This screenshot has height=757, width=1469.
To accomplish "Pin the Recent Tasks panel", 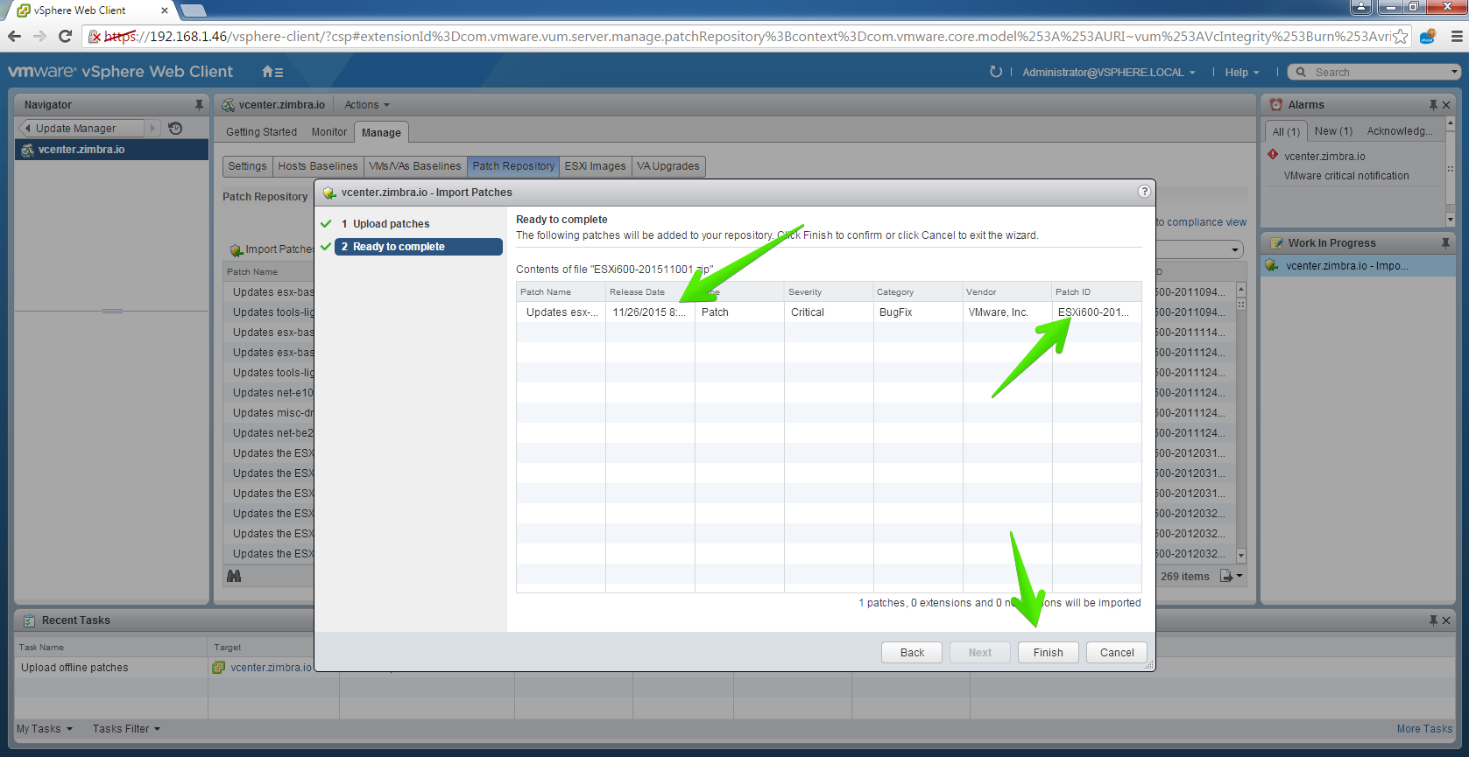I will click(1433, 620).
